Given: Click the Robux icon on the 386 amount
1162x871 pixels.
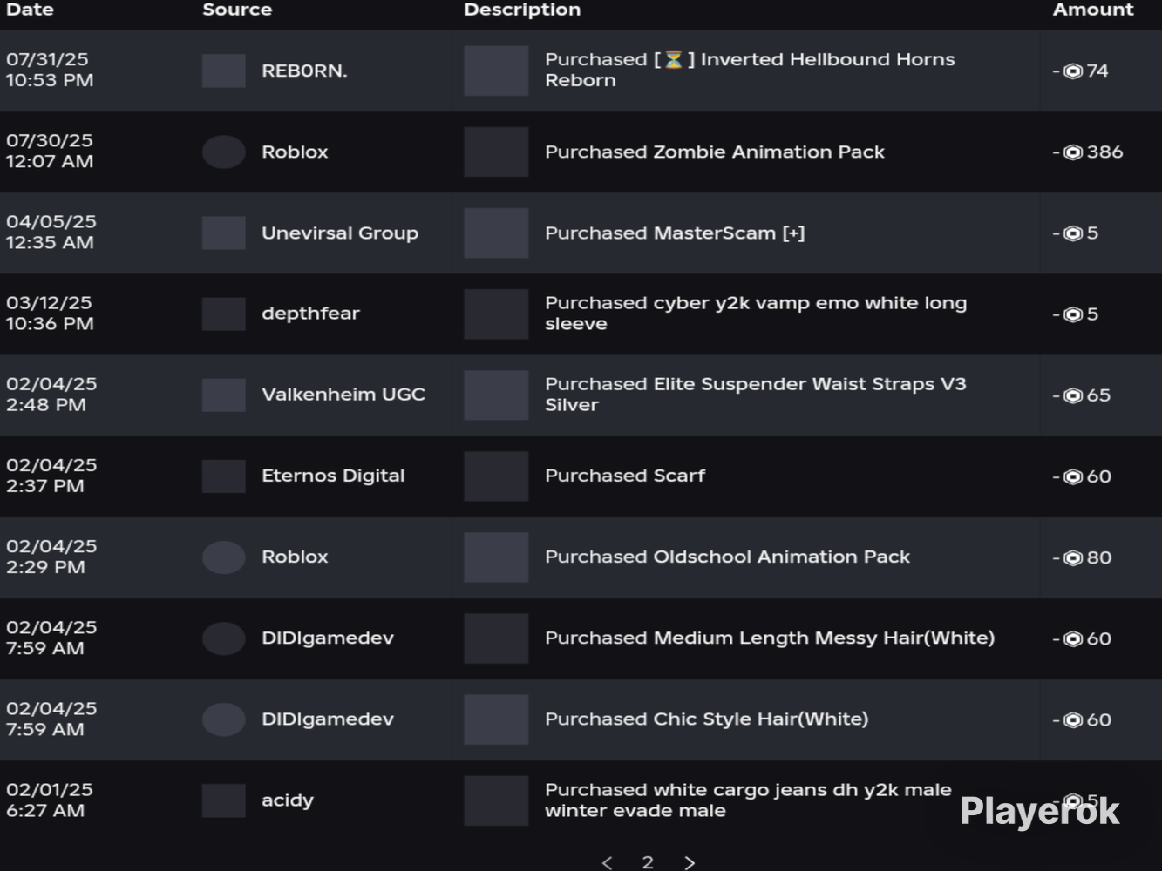Looking at the screenshot, I should click(x=1073, y=152).
